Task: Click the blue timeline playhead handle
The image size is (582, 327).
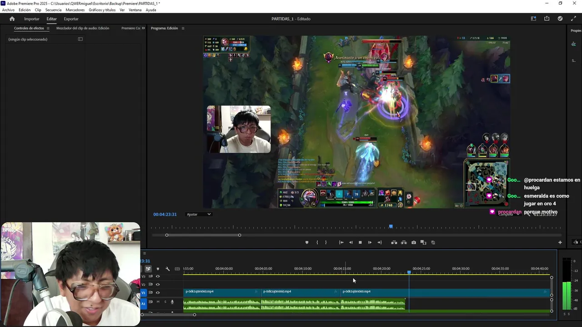Action: point(409,272)
